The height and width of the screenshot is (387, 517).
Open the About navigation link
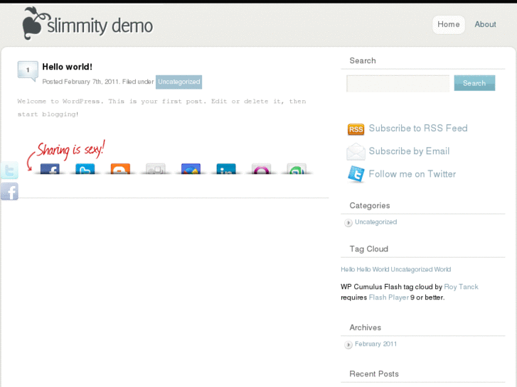click(485, 24)
